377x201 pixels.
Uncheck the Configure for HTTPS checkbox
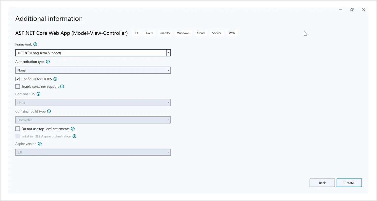(18, 79)
